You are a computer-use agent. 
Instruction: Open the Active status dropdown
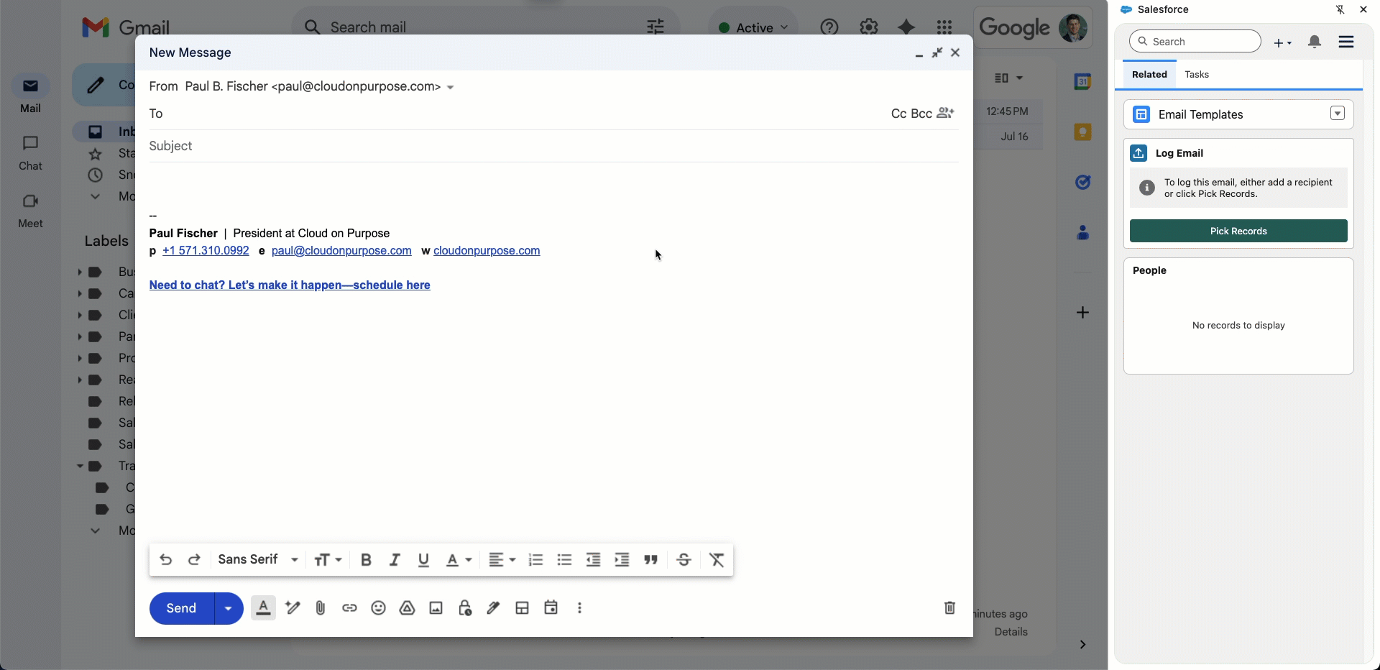[753, 27]
